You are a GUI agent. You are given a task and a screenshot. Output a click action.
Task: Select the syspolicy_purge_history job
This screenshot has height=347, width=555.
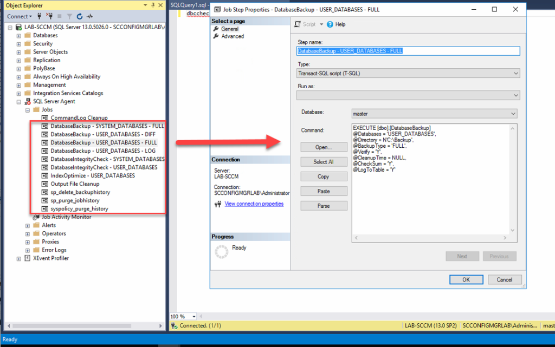pyautogui.click(x=79, y=209)
